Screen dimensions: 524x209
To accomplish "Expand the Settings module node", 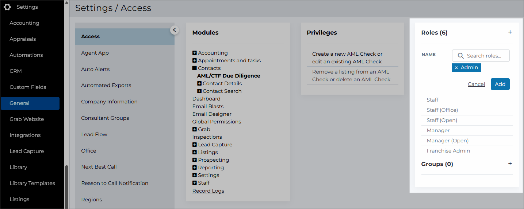I will pos(195,175).
